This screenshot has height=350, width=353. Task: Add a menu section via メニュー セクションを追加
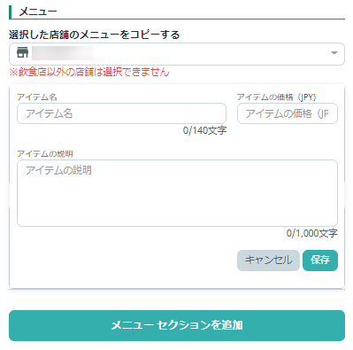pos(177,325)
